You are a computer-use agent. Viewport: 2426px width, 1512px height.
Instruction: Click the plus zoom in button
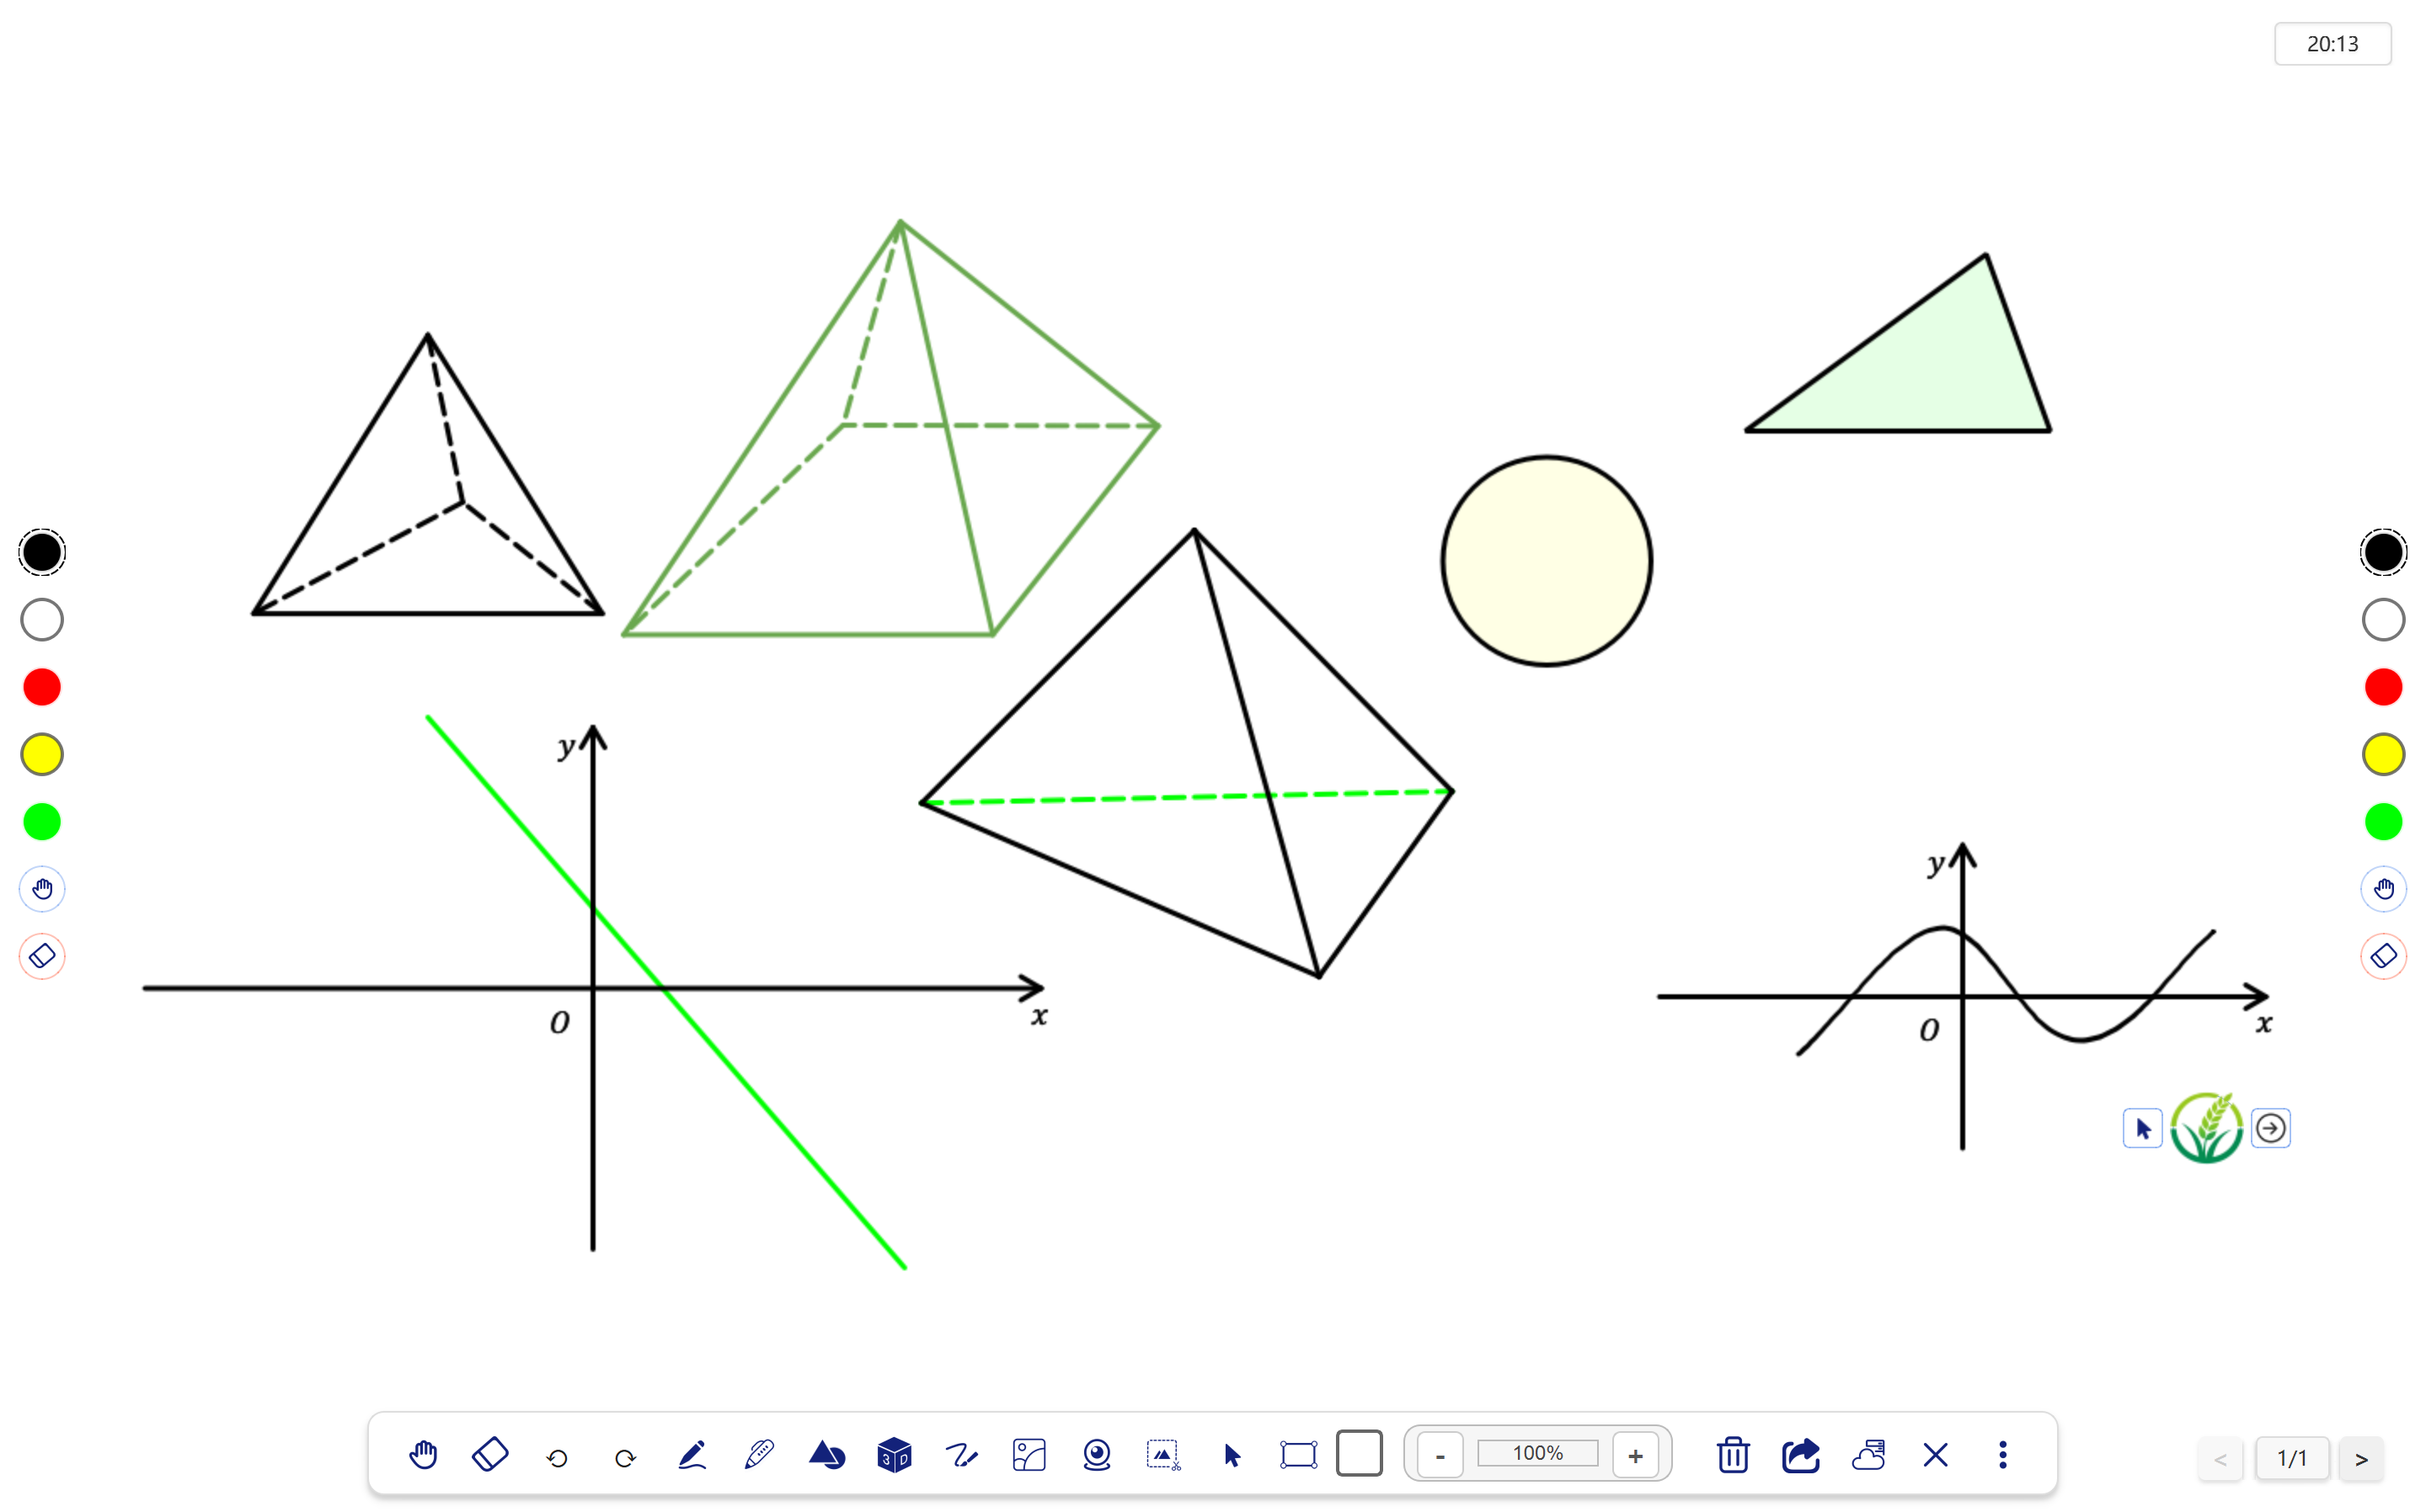[x=1635, y=1456]
